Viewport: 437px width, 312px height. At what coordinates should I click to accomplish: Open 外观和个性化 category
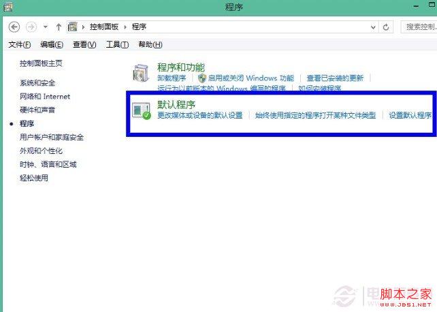(41, 151)
